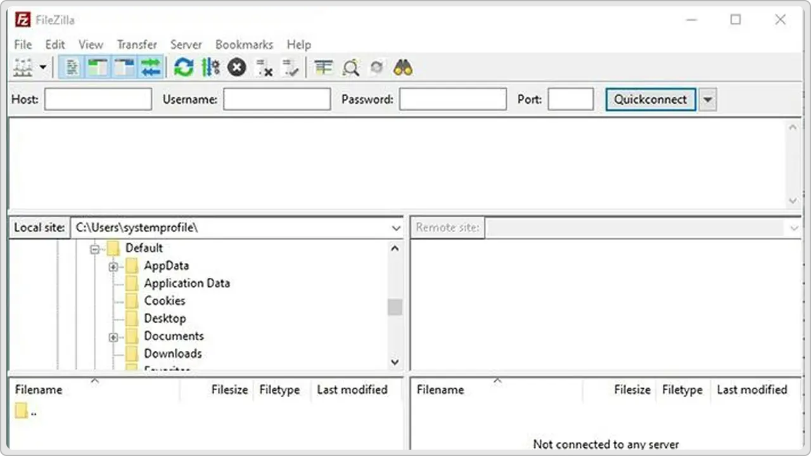Reconnect to the last server
811x456 pixels.
click(290, 67)
